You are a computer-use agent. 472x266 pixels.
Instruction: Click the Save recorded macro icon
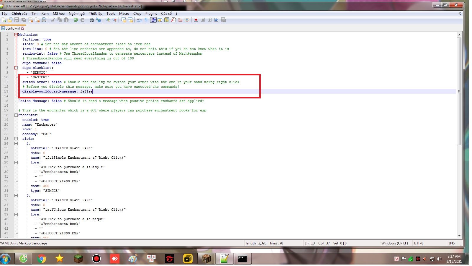(x=223, y=20)
